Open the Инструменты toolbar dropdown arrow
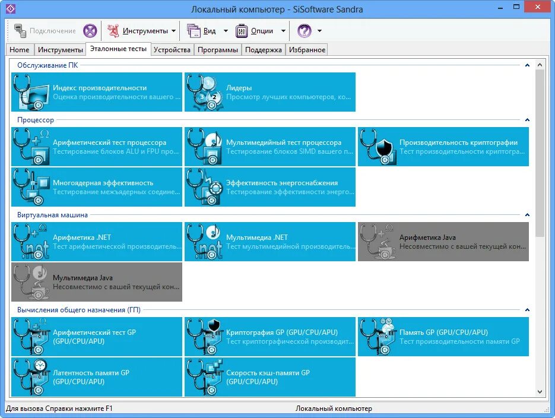 173,31
